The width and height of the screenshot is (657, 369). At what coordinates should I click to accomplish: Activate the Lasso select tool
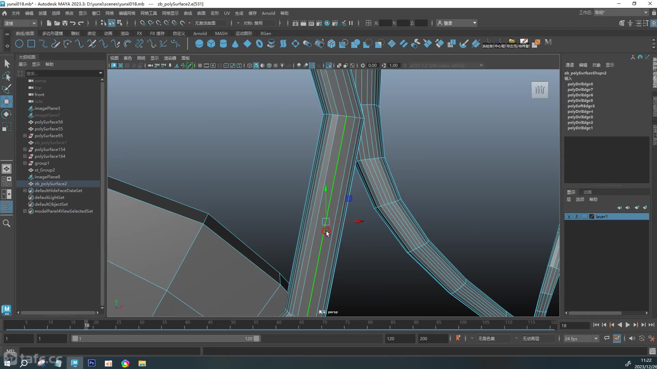coord(7,76)
